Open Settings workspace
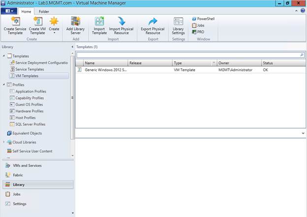The height and width of the screenshot is (217, 307). [38, 204]
